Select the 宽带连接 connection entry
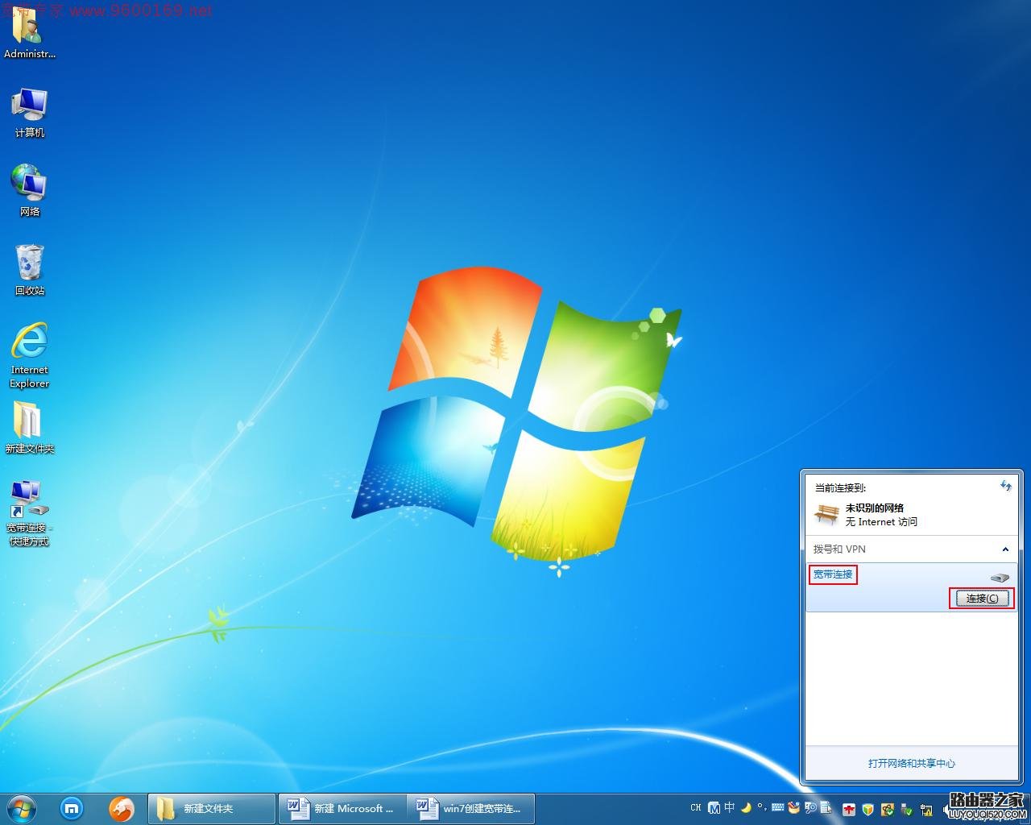 click(x=833, y=574)
